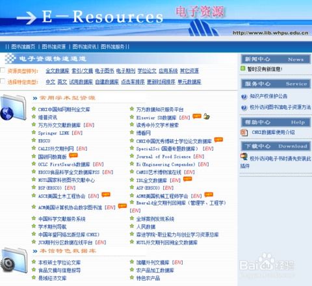Click the help icon beside 知识产权保护公告
Screen dimensions: 312x286
[244, 96]
